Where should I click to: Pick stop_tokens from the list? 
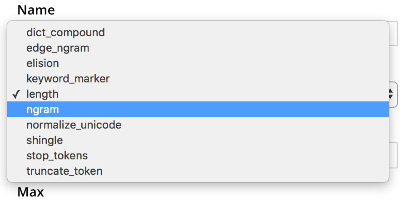(x=57, y=156)
